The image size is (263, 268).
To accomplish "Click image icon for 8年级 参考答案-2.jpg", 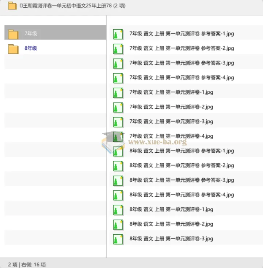I will click(118, 166).
